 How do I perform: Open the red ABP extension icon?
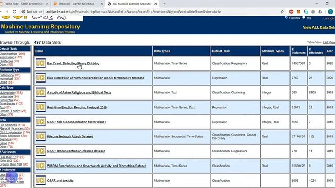pyautogui.click(x=291, y=11)
